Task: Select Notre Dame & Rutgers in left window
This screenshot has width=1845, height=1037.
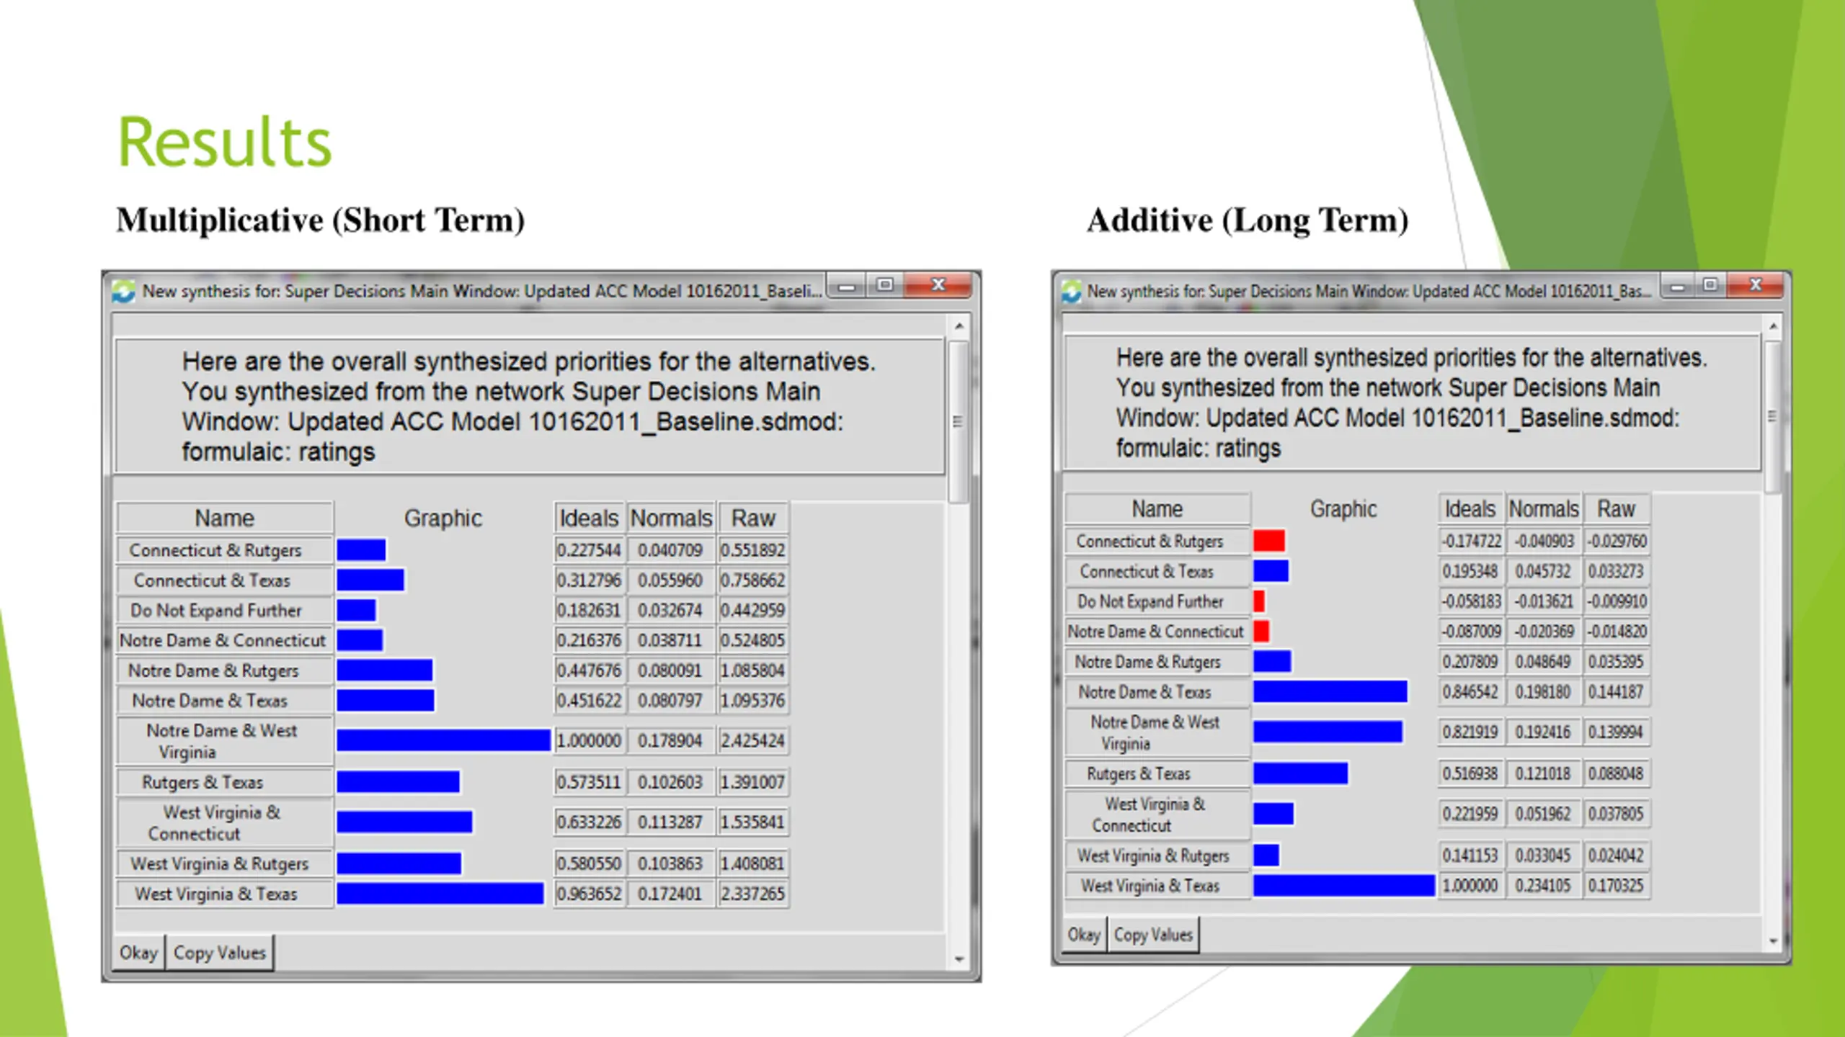Action: tap(225, 670)
